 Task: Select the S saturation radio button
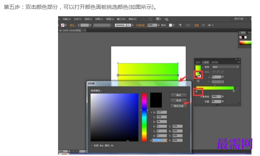click(152, 117)
